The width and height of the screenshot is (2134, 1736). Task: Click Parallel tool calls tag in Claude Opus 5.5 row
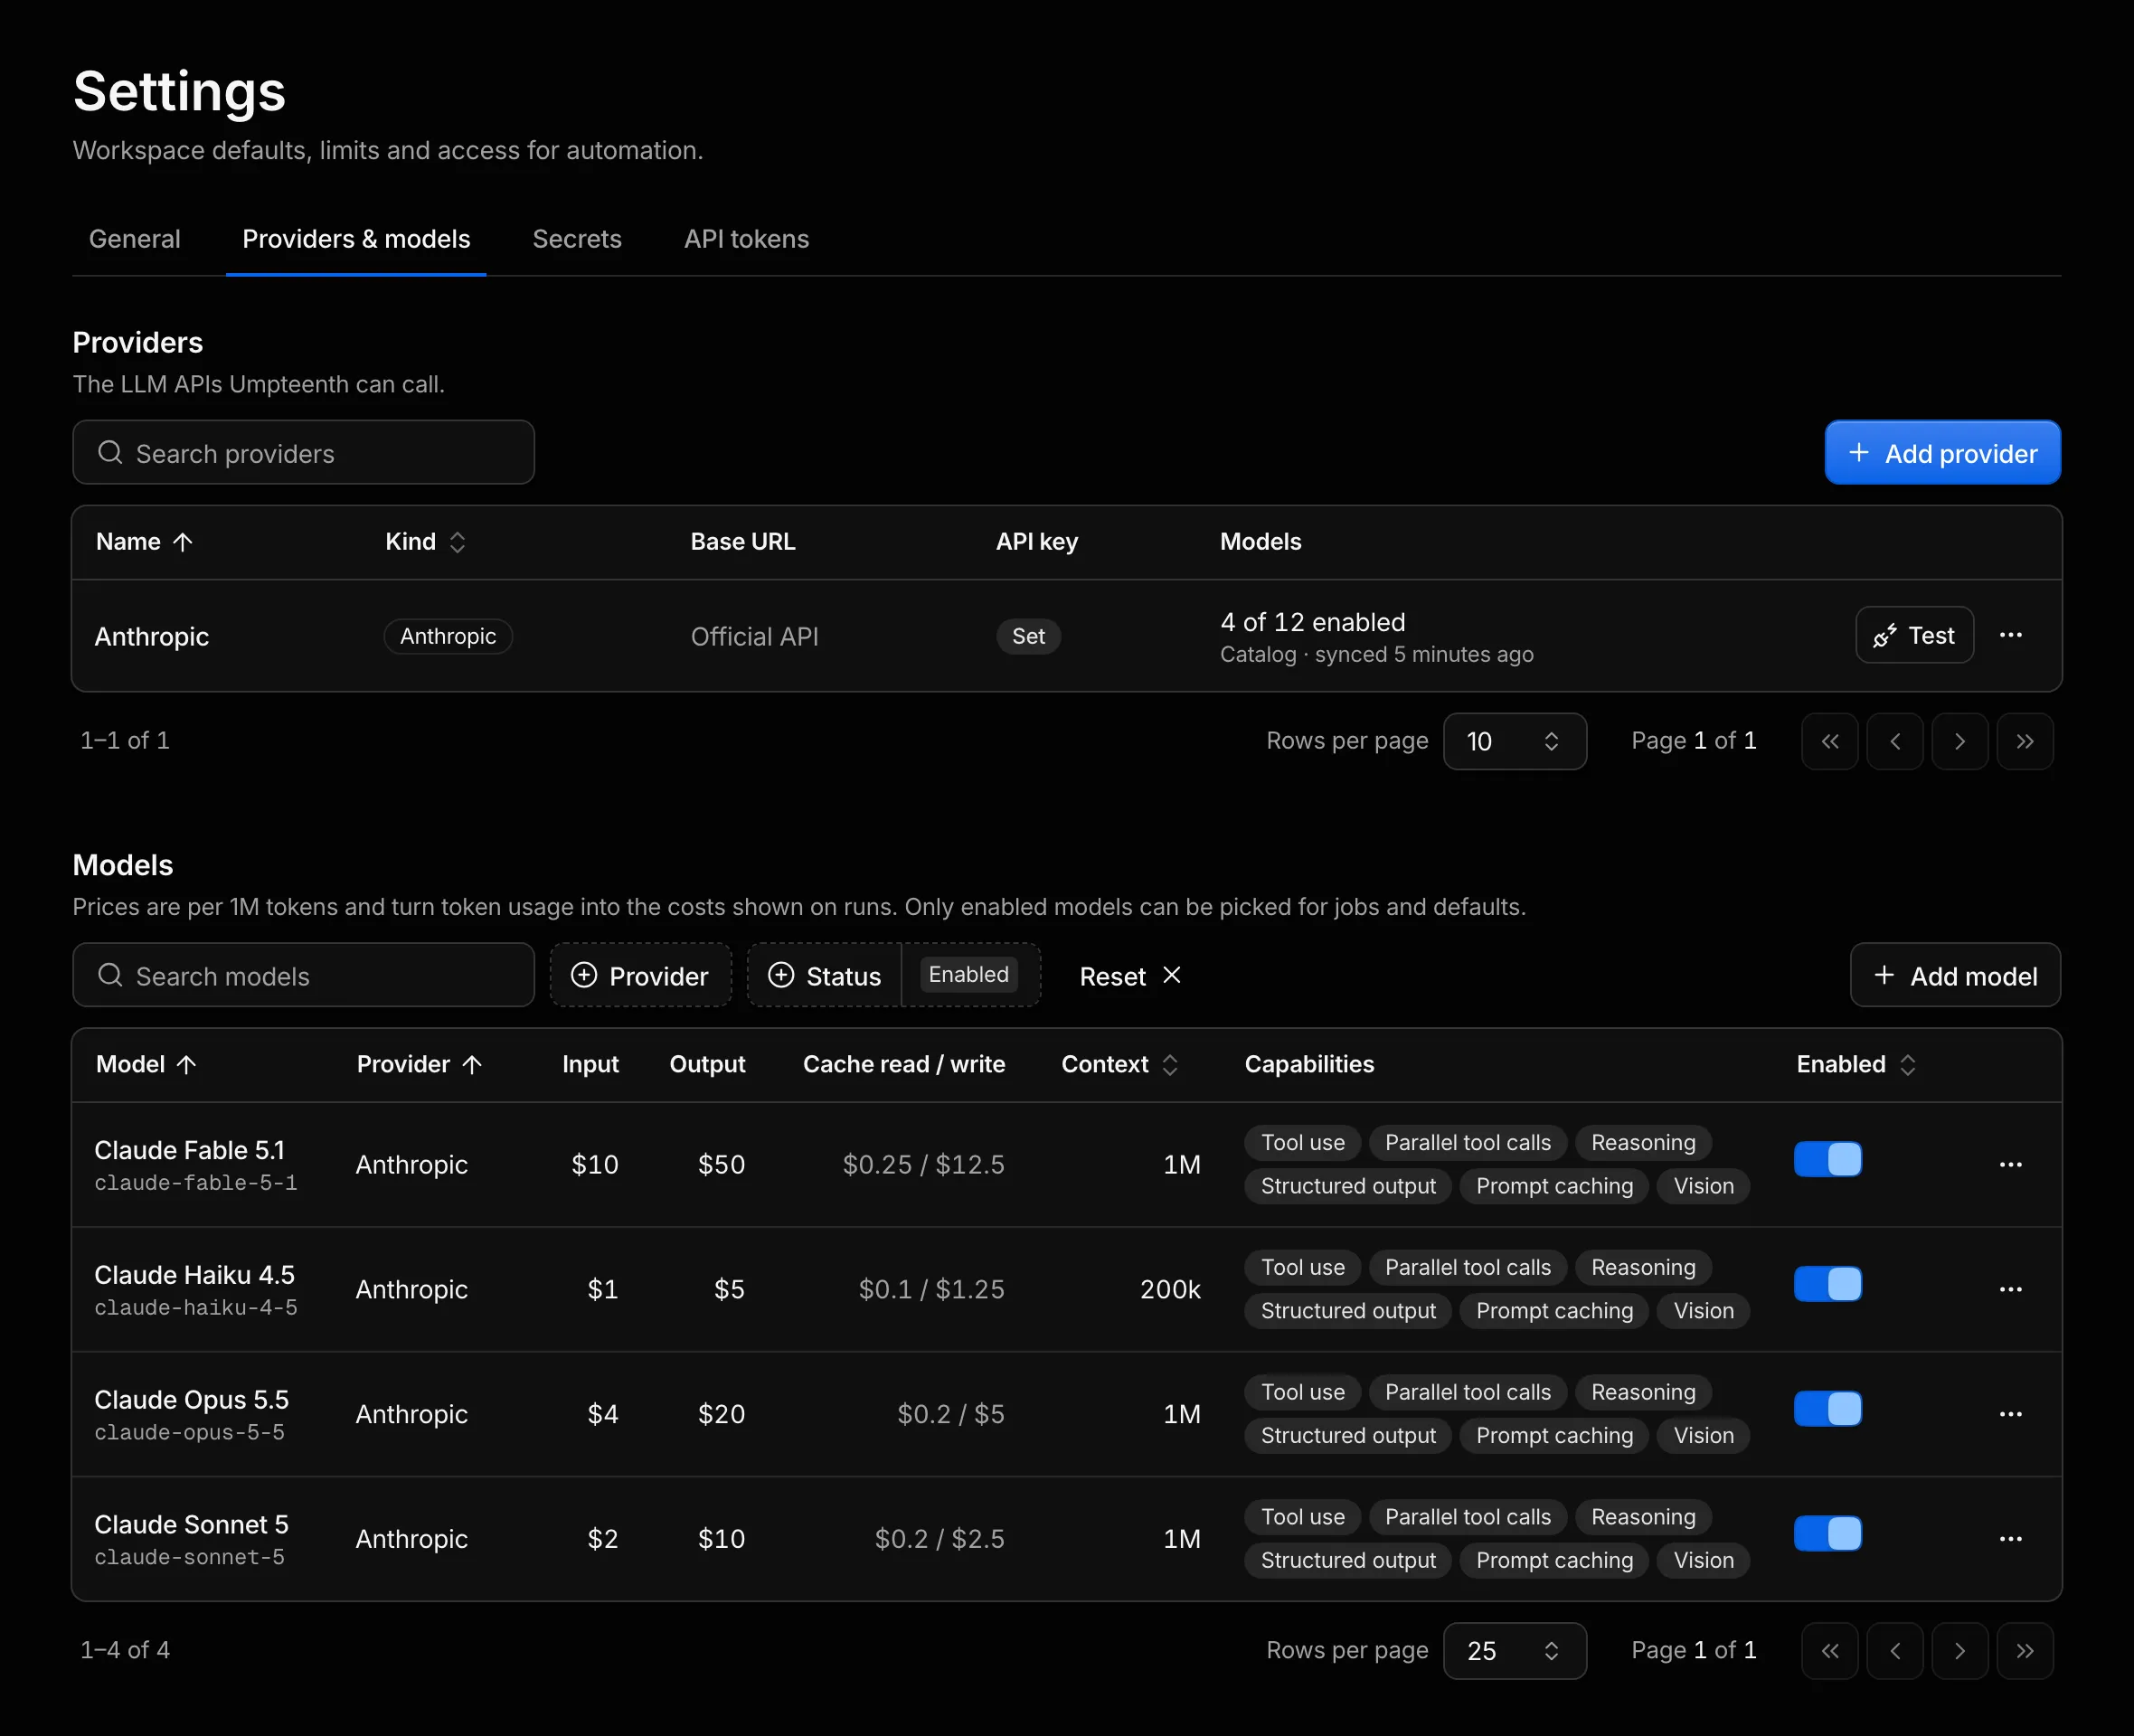tap(1467, 1393)
